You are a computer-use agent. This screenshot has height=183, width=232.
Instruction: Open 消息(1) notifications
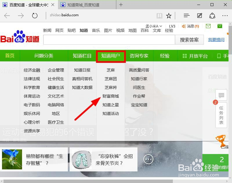coord(191,26)
